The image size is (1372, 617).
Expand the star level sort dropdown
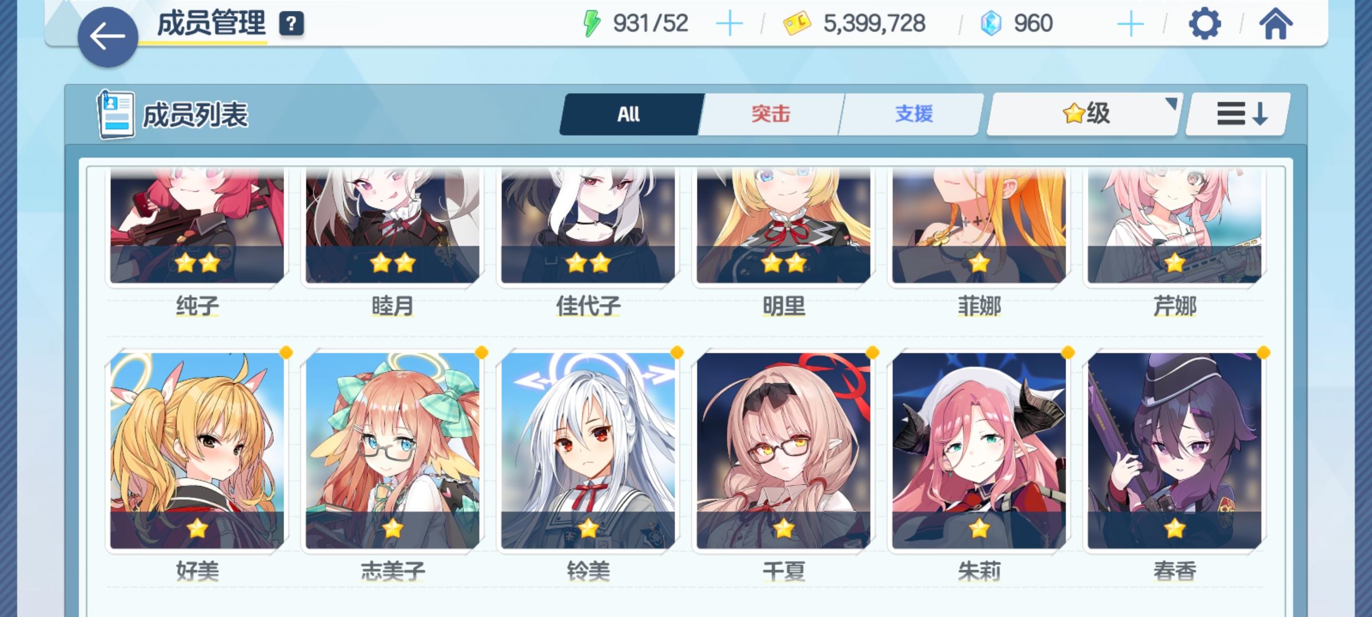point(1084,114)
